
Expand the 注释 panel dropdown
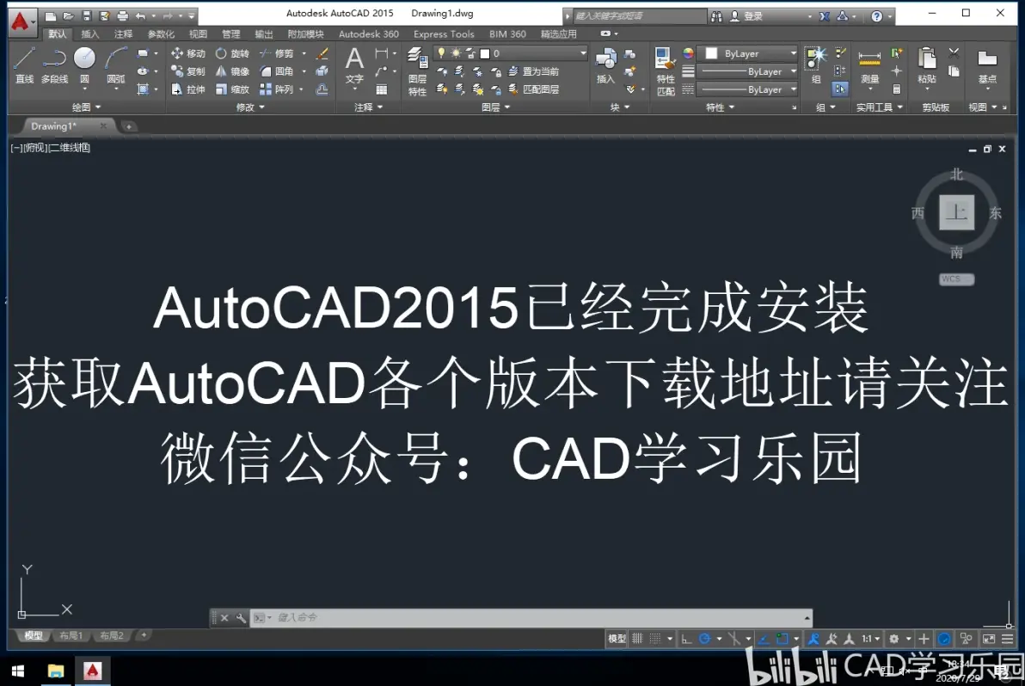tap(368, 107)
